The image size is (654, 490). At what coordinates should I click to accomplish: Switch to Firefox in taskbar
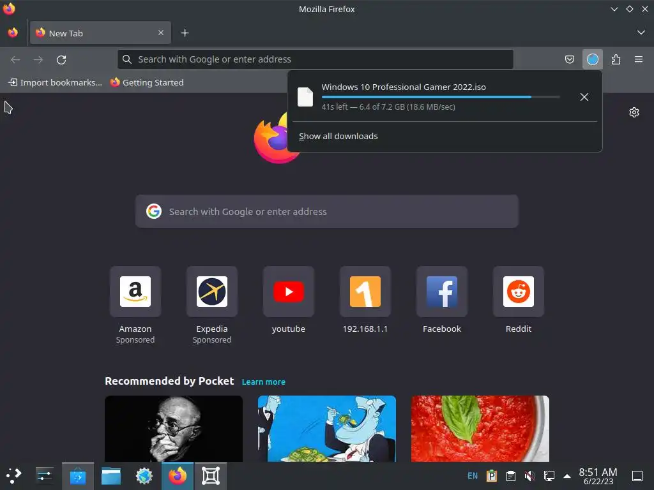[x=178, y=476]
